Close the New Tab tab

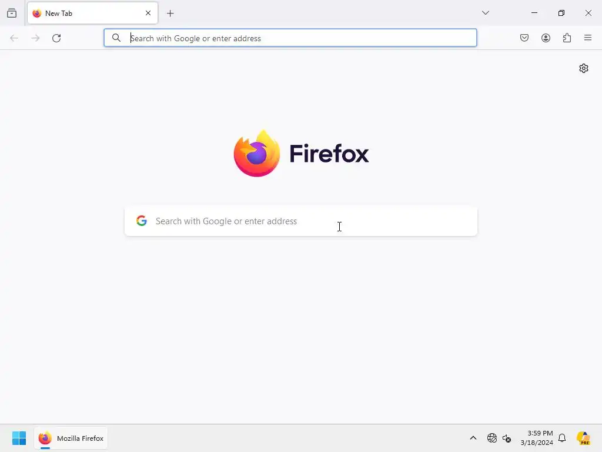(x=148, y=13)
